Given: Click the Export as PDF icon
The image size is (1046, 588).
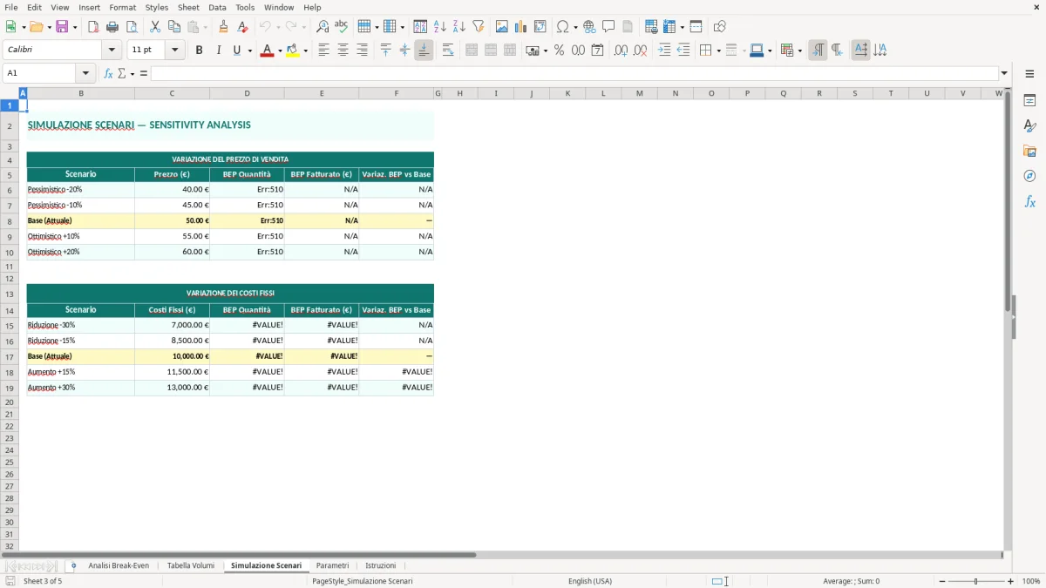Looking at the screenshot, I should [x=93, y=27].
